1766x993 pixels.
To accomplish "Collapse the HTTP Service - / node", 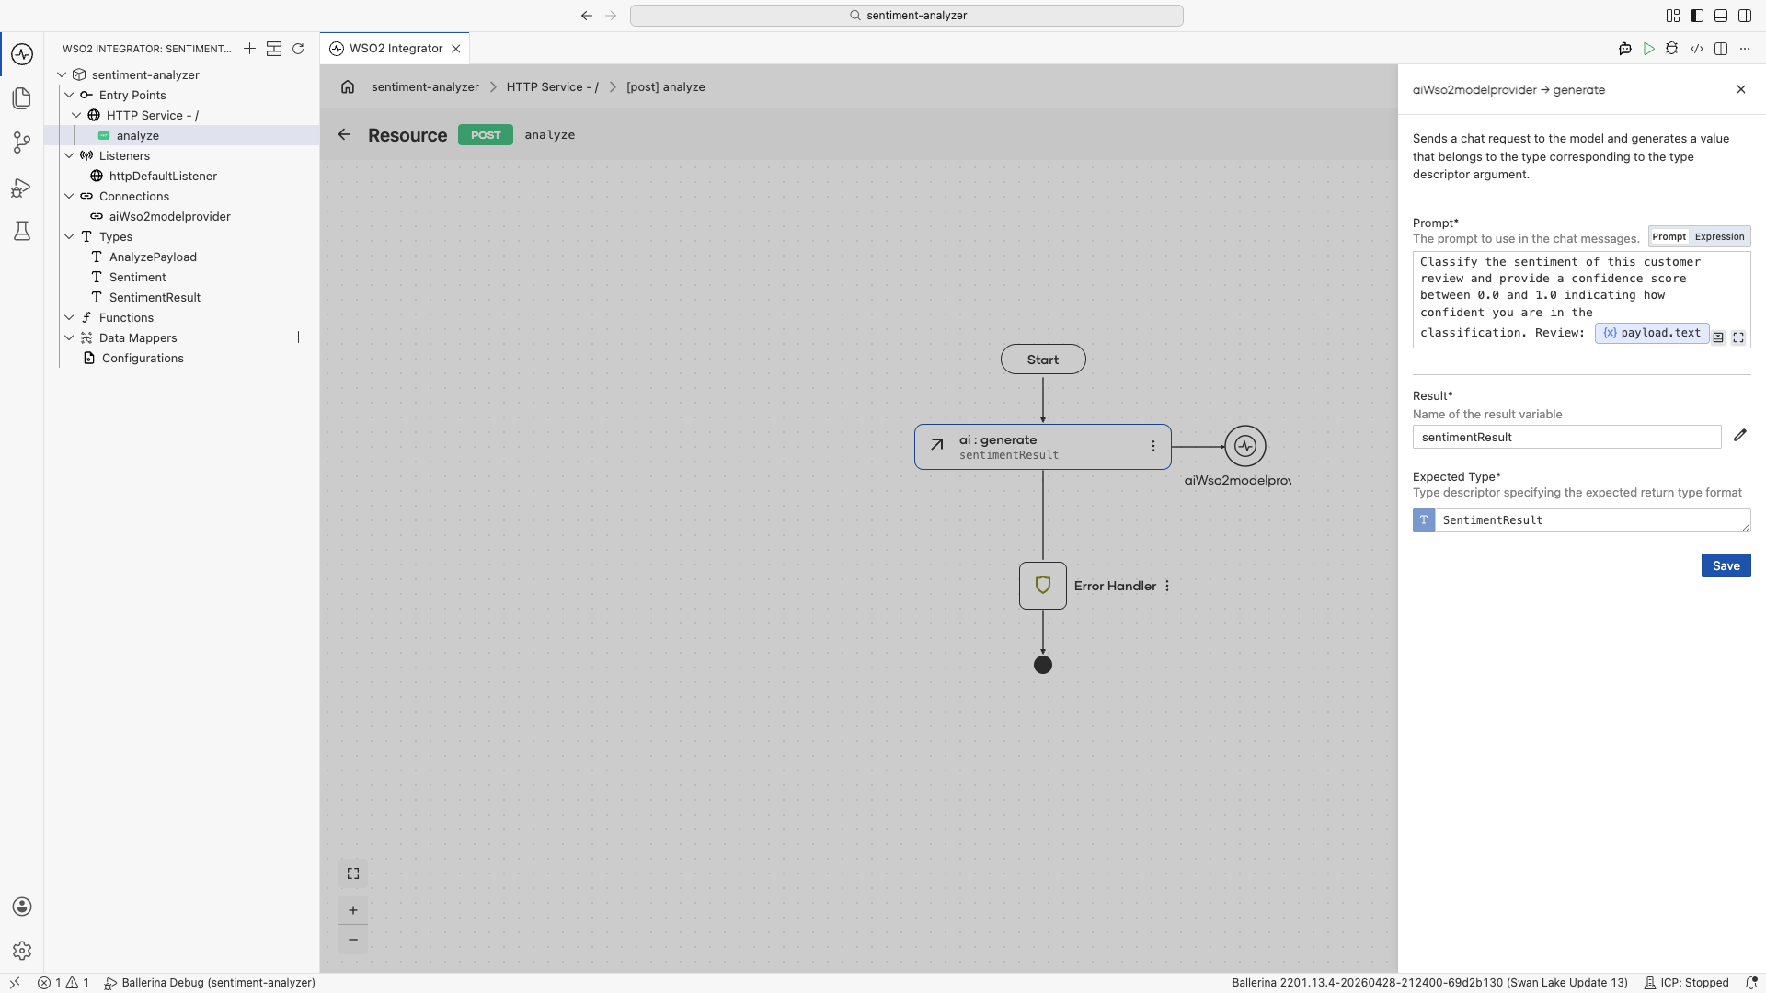I will pyautogui.click(x=76, y=115).
